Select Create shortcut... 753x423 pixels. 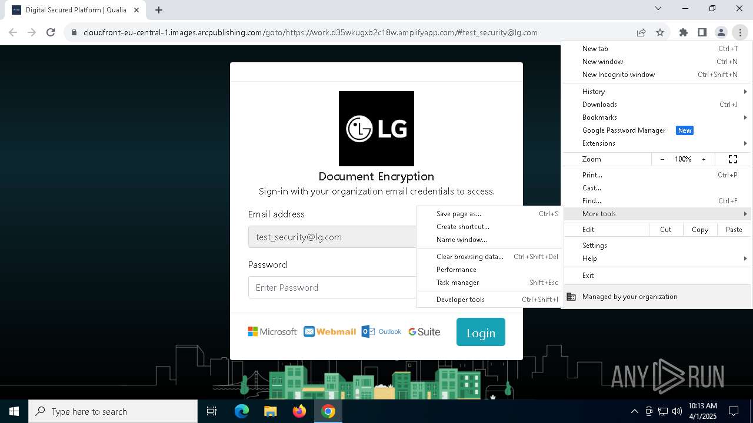(489, 227)
